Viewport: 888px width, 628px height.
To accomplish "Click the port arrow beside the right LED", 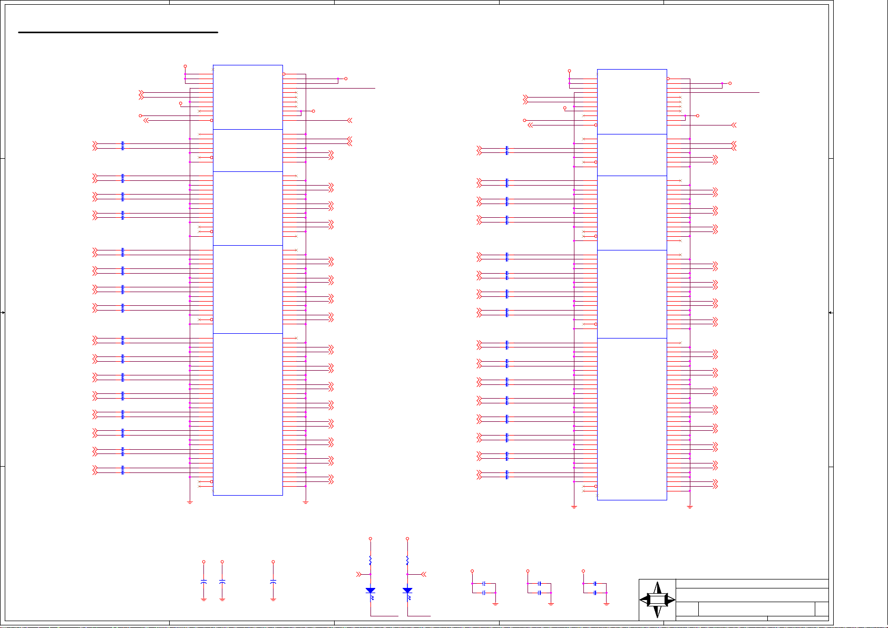I will [423, 574].
